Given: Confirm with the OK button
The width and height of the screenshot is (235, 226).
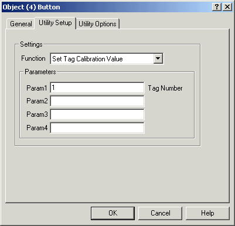Looking at the screenshot, I should (x=113, y=213).
